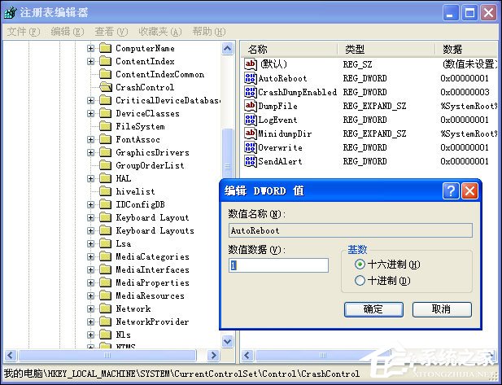Click the HAL folder icon

(x=105, y=178)
